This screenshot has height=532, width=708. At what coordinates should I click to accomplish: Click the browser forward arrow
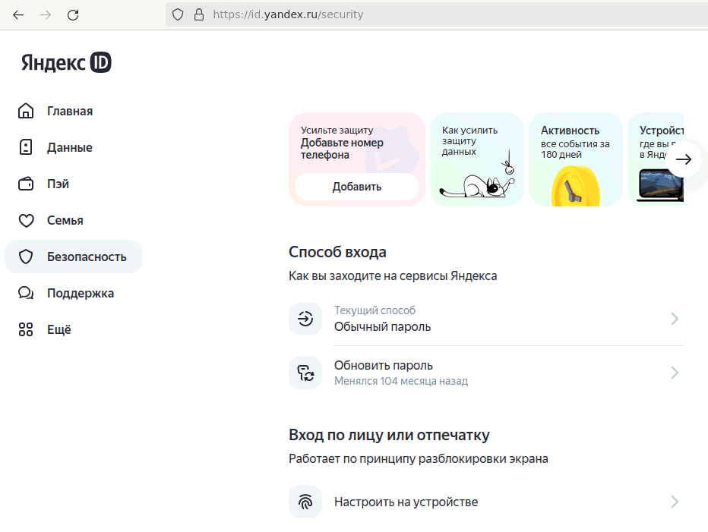pos(46,15)
